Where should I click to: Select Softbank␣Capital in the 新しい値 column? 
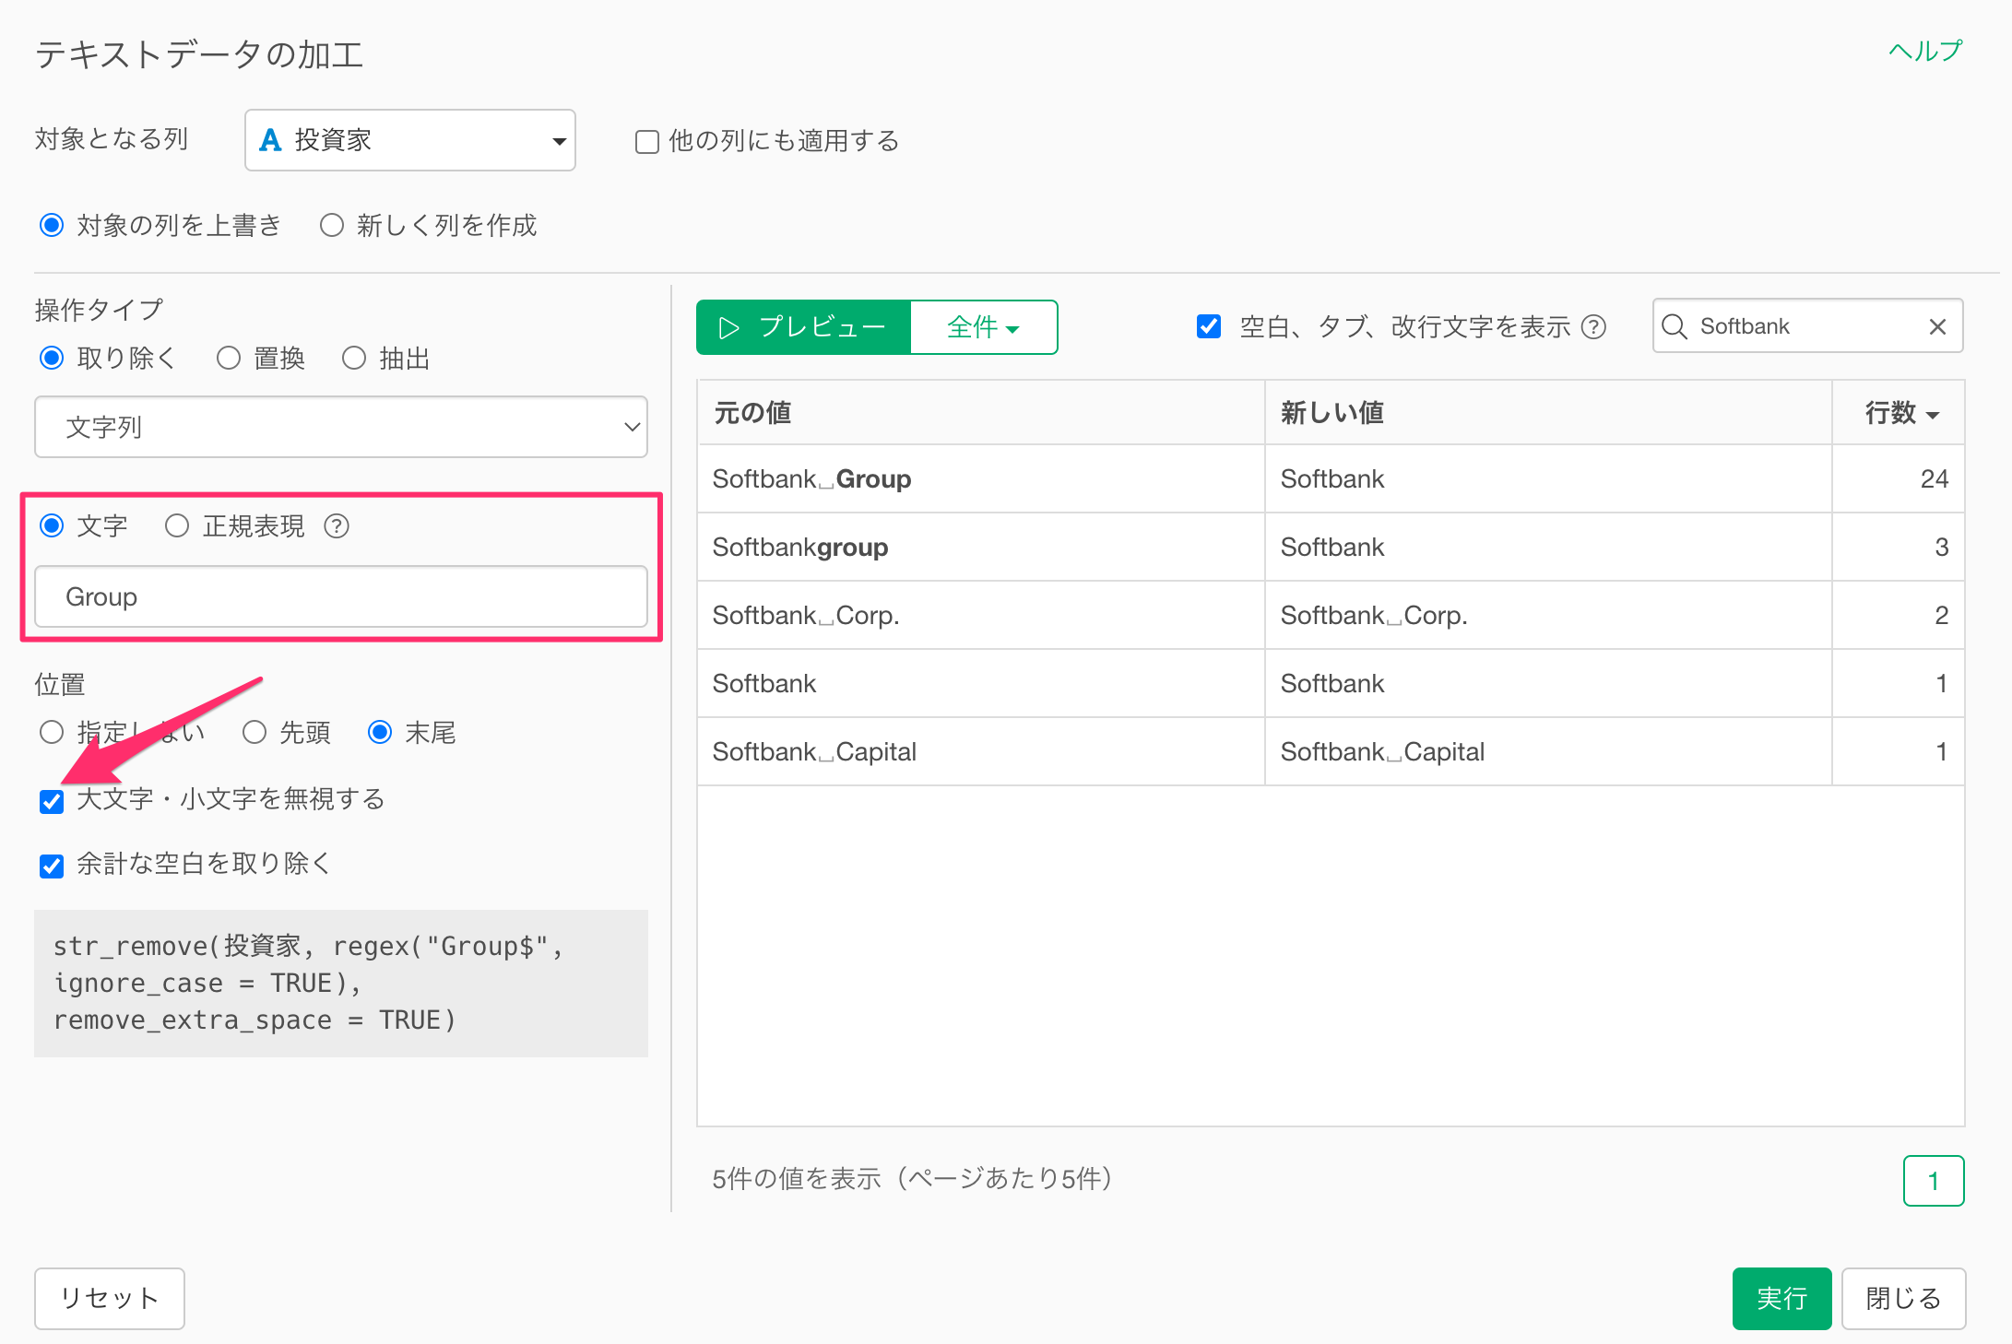[1548, 752]
